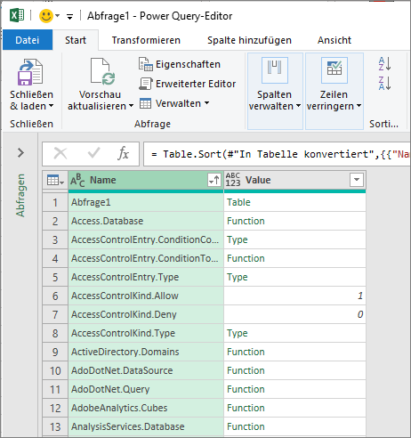
Task: Expand the Spalten verwalten arrow
Action: [298, 106]
